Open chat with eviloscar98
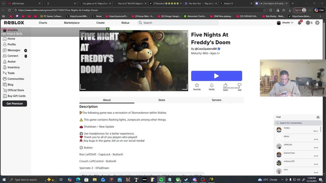 pos(297,163)
